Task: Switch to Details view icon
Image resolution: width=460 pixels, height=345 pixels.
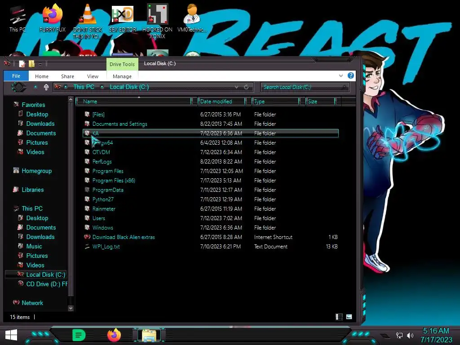Action: point(339,317)
